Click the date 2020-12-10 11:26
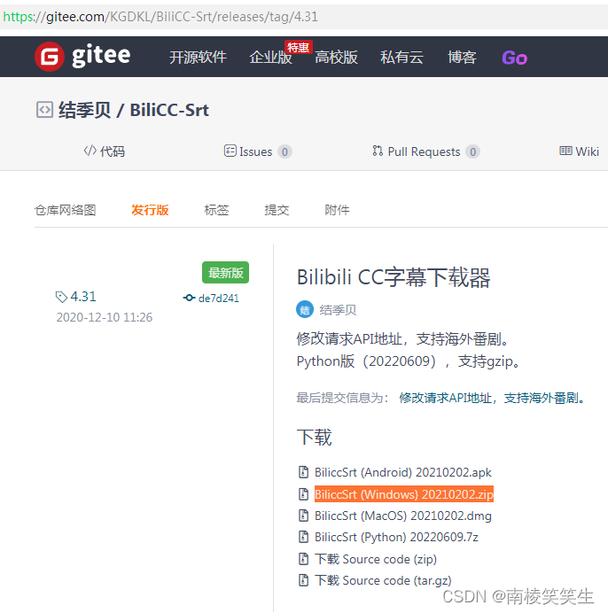 click(105, 317)
